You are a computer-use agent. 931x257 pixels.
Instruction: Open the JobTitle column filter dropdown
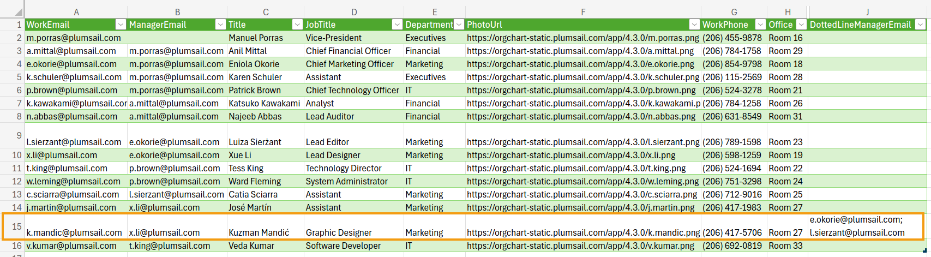pos(397,25)
